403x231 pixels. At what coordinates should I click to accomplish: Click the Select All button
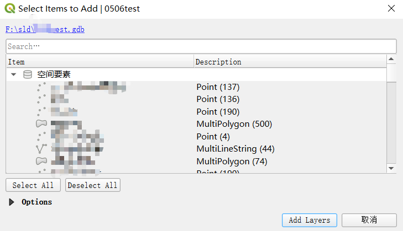pos(33,185)
